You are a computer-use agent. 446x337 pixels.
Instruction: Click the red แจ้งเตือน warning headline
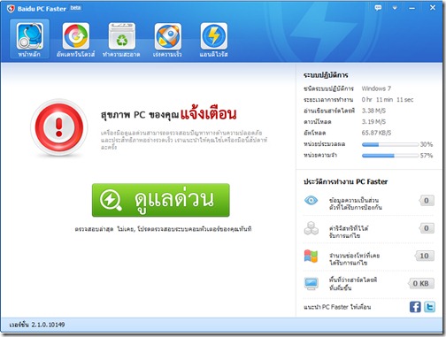[x=209, y=114]
